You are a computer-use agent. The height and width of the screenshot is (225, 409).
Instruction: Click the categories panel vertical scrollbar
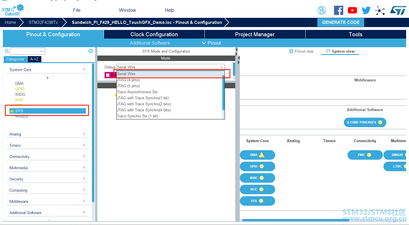93,133
